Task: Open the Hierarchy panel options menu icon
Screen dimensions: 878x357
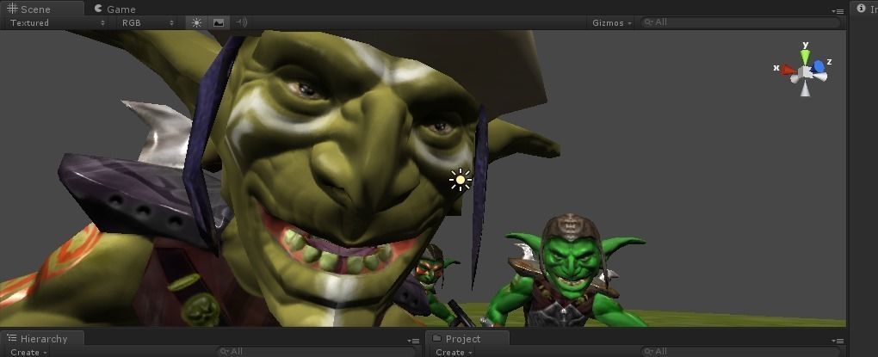Action: 412,340
